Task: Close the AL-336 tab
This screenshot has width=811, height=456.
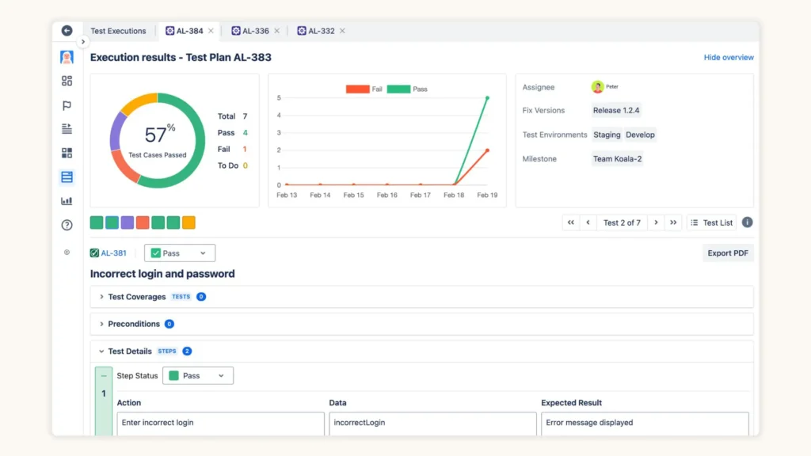Action: (x=277, y=31)
